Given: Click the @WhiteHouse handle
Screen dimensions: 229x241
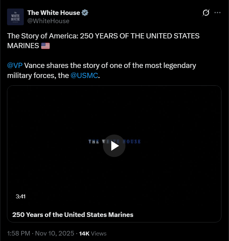Looking at the screenshot, I should [48, 21].
